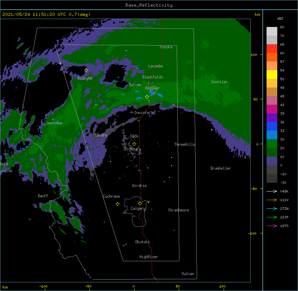Click the Airdrie label
Viewport: 298px width, 291px height.
pos(140,186)
